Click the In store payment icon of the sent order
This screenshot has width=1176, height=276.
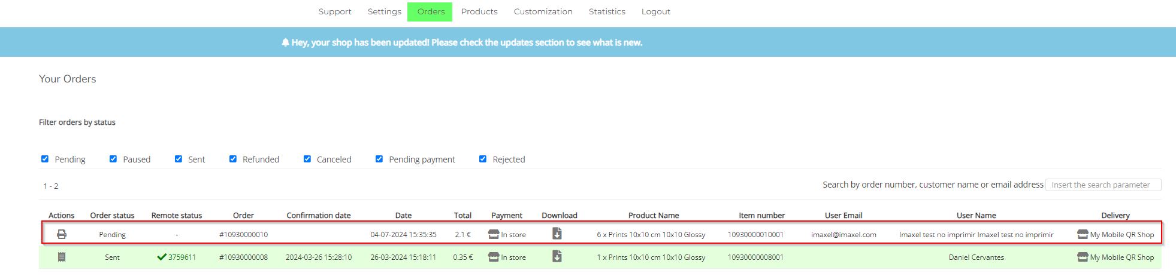click(494, 257)
